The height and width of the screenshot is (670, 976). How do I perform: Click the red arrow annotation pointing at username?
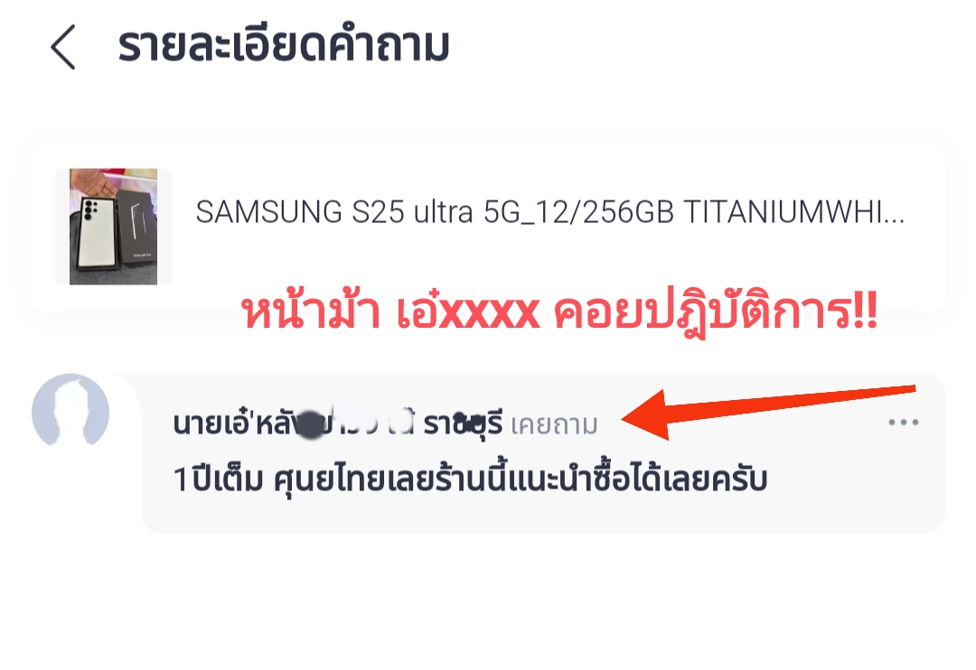(768, 413)
